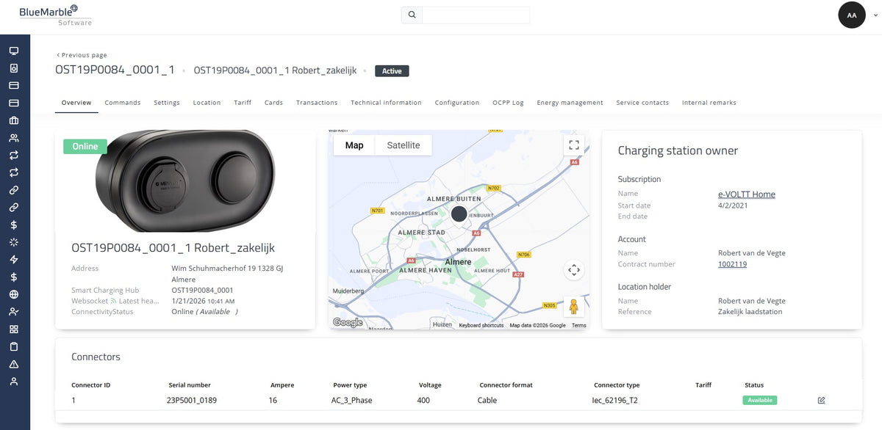Open contract number 1002119 link
This screenshot has height=430, width=882.
pyautogui.click(x=732, y=264)
